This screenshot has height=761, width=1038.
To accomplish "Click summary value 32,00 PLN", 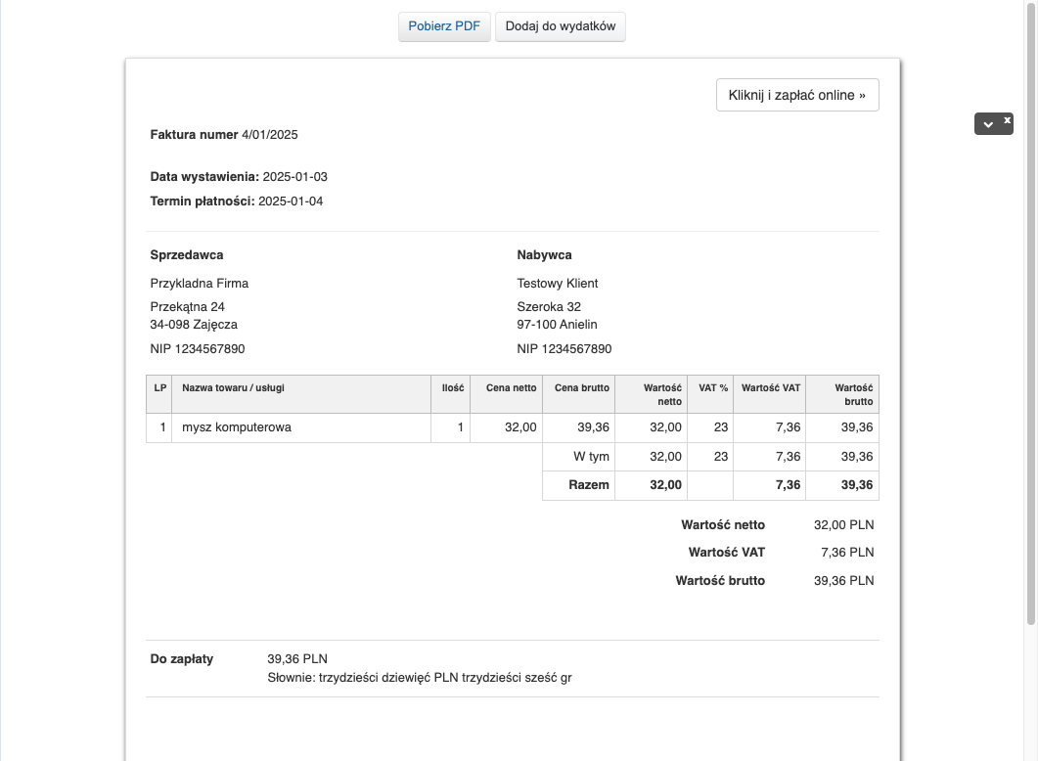I will point(843,524).
